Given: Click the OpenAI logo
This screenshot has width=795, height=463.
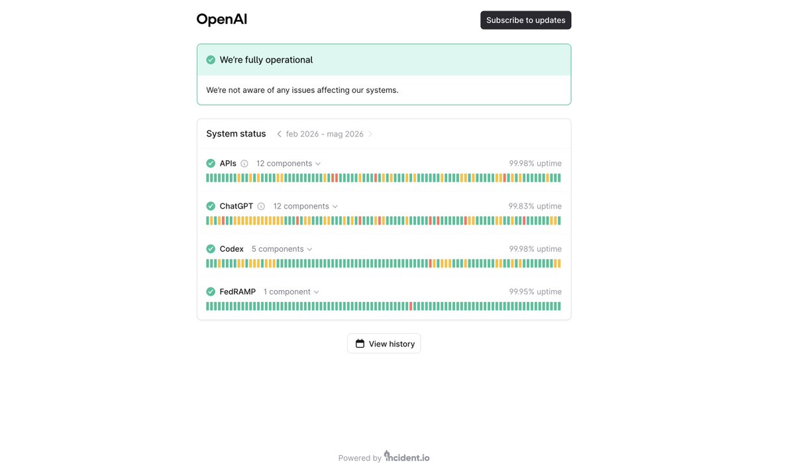Looking at the screenshot, I should pyautogui.click(x=222, y=20).
